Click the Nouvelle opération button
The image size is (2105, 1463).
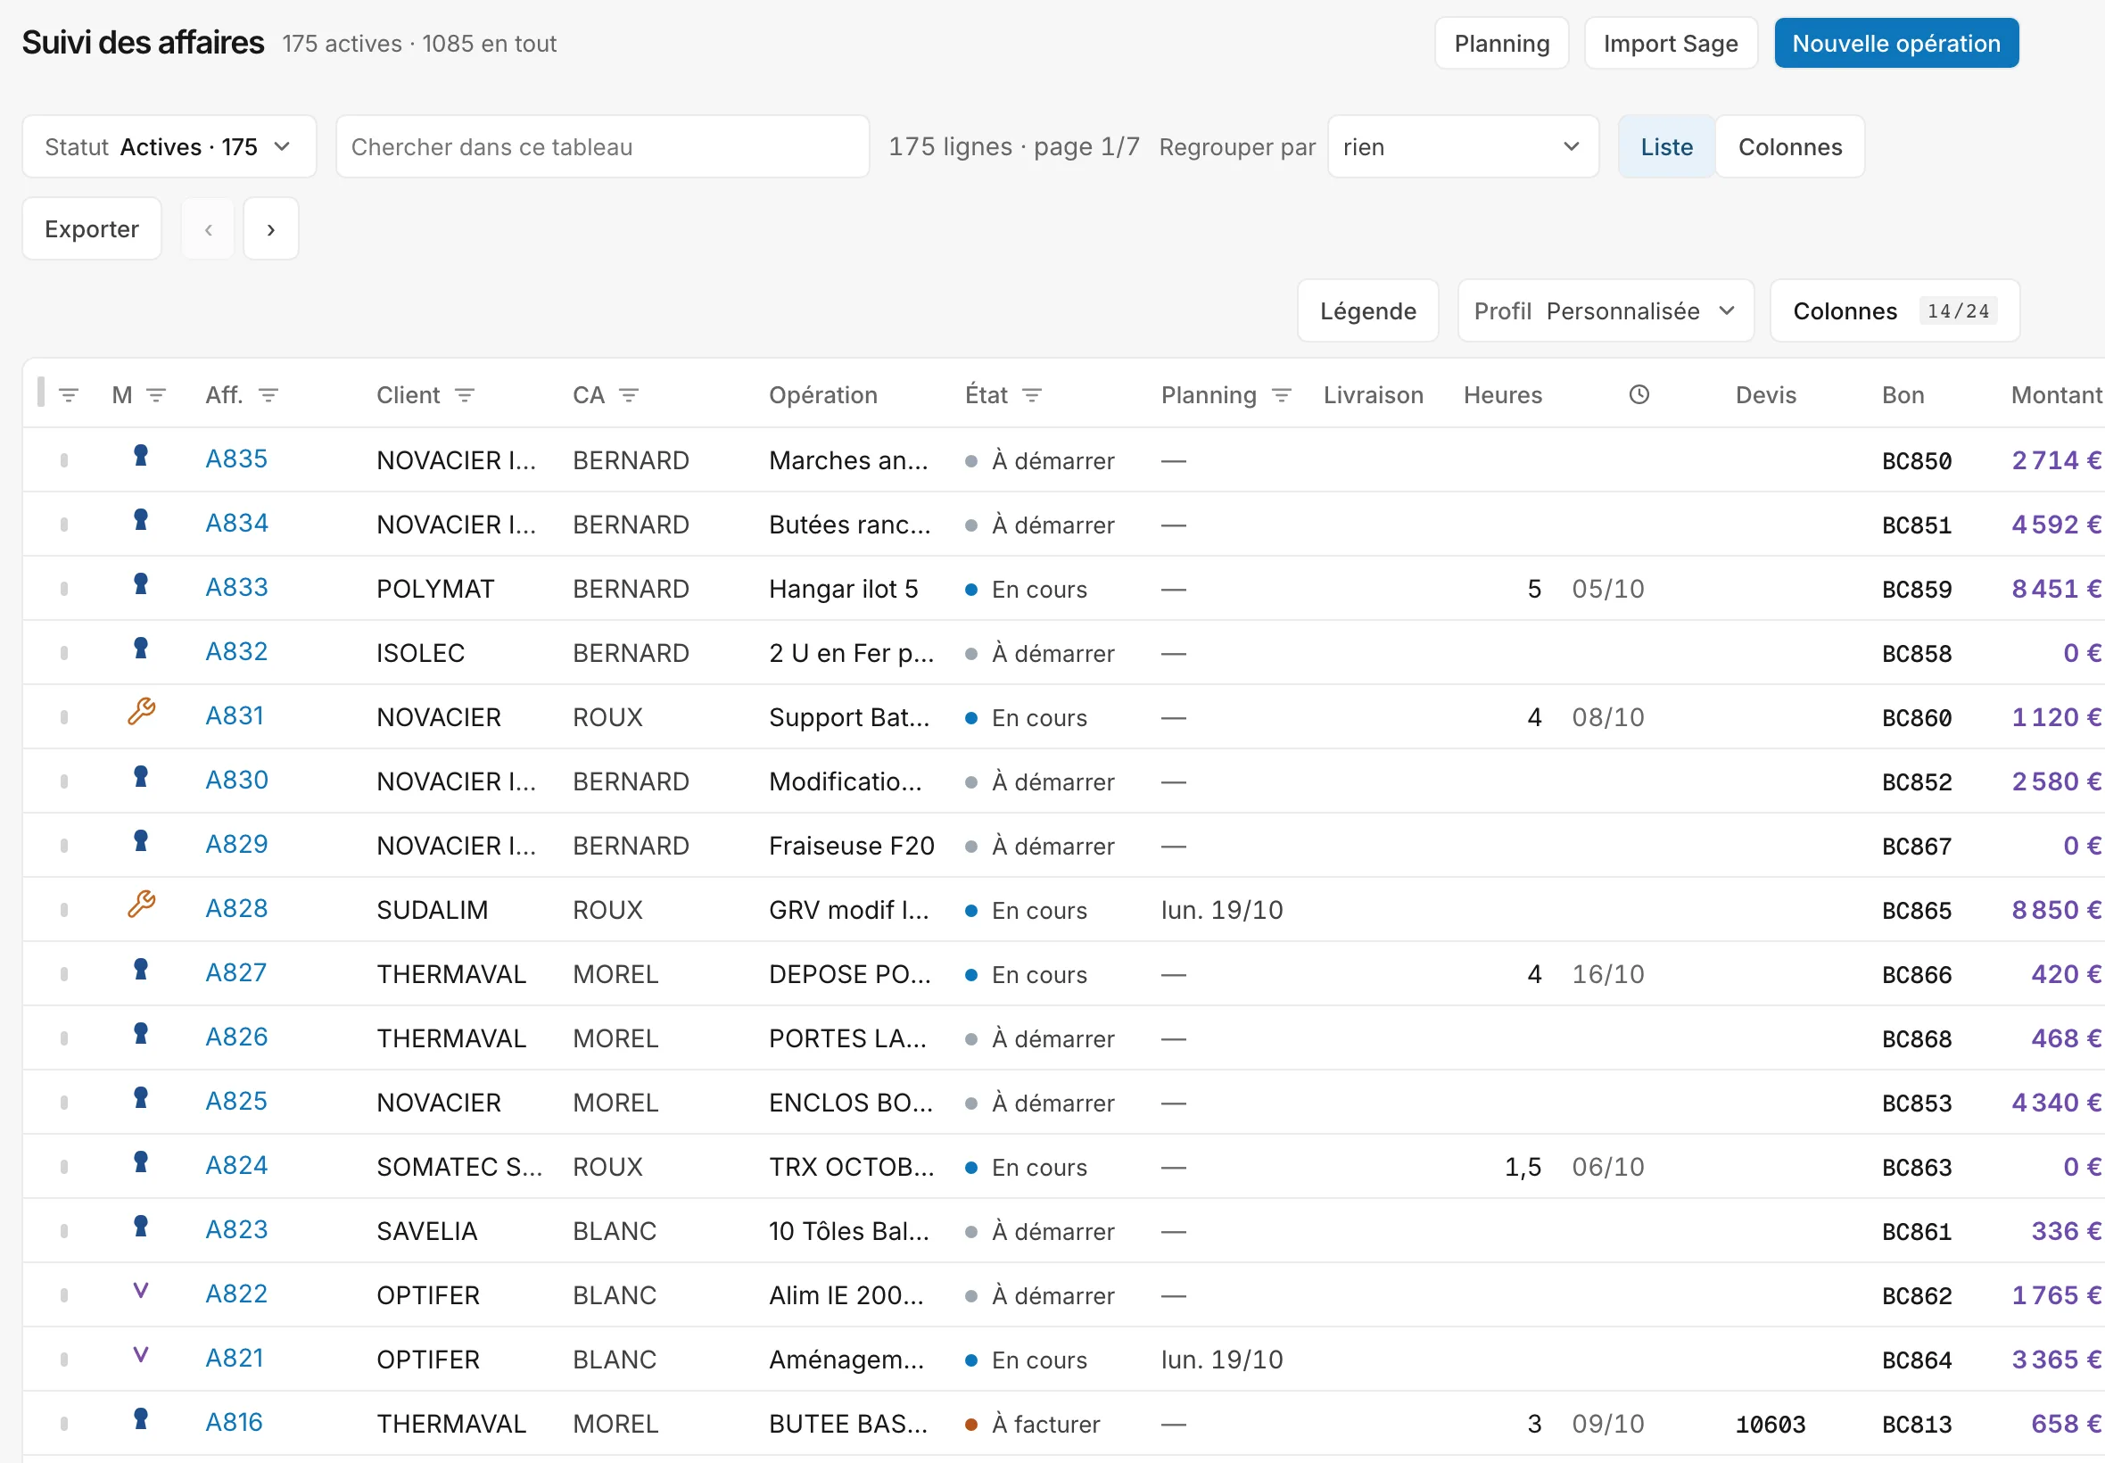[x=1896, y=43]
